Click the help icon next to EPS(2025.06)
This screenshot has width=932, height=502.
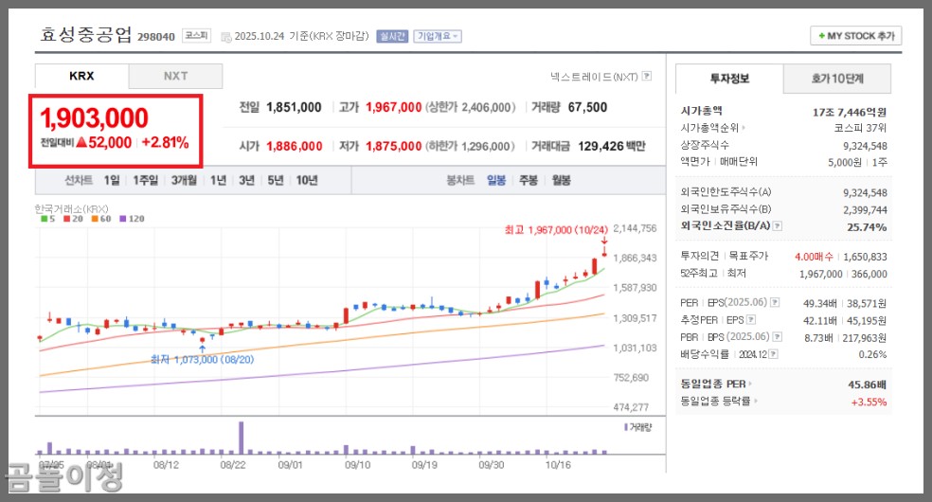pos(775,302)
